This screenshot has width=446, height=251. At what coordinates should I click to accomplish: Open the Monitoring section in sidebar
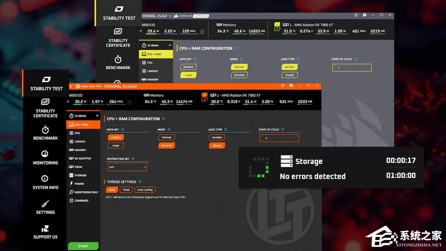pos(46,158)
